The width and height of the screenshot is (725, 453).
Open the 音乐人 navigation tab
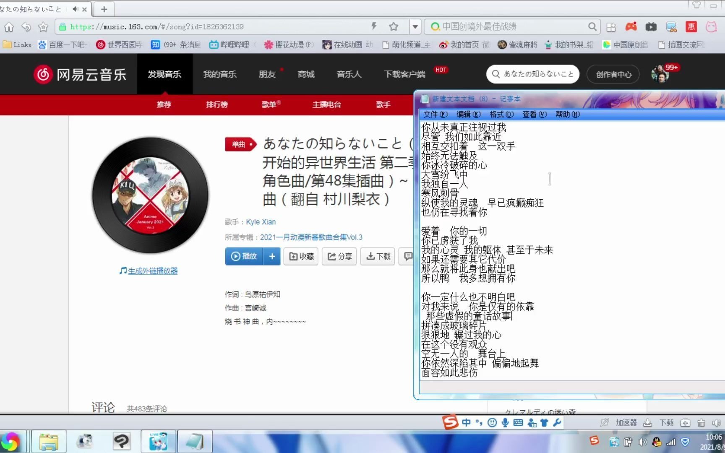(x=349, y=74)
